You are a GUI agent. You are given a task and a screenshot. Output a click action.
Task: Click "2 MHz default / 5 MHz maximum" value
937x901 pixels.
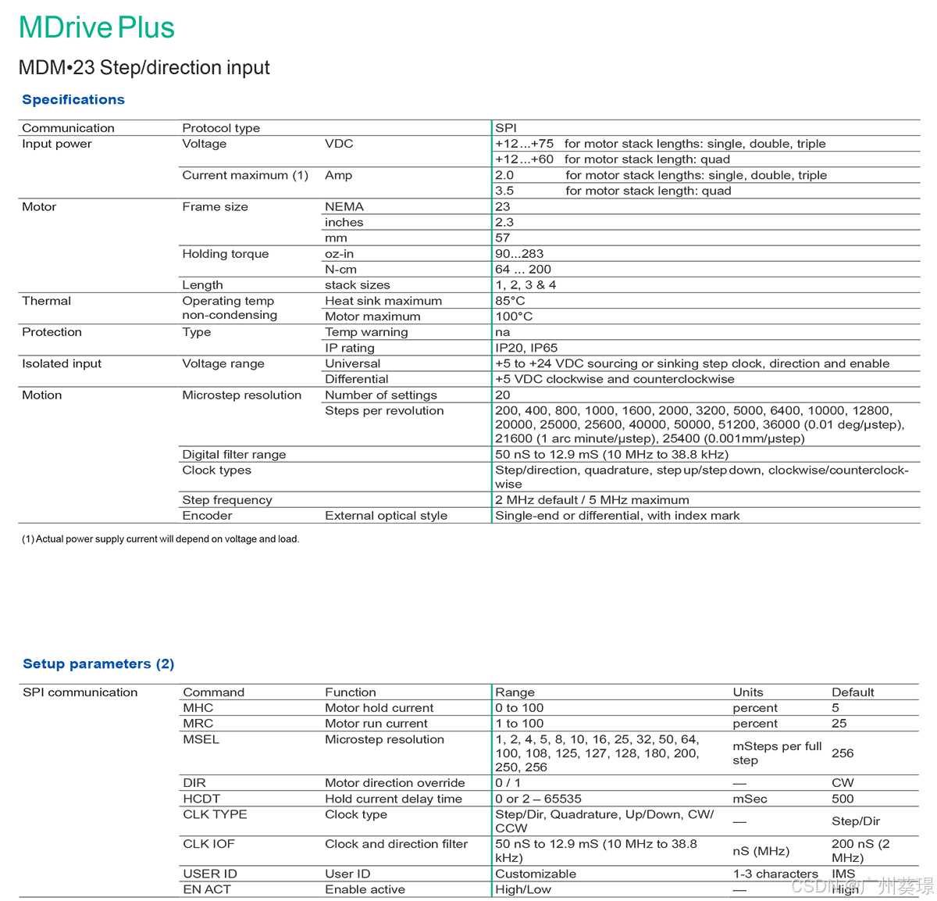pyautogui.click(x=592, y=500)
